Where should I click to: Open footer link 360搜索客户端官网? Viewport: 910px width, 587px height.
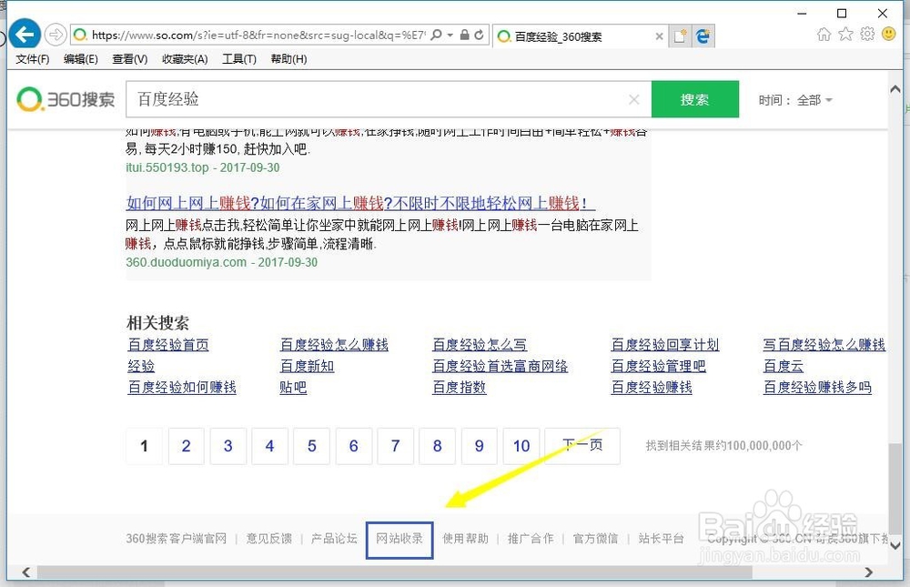pyautogui.click(x=177, y=539)
